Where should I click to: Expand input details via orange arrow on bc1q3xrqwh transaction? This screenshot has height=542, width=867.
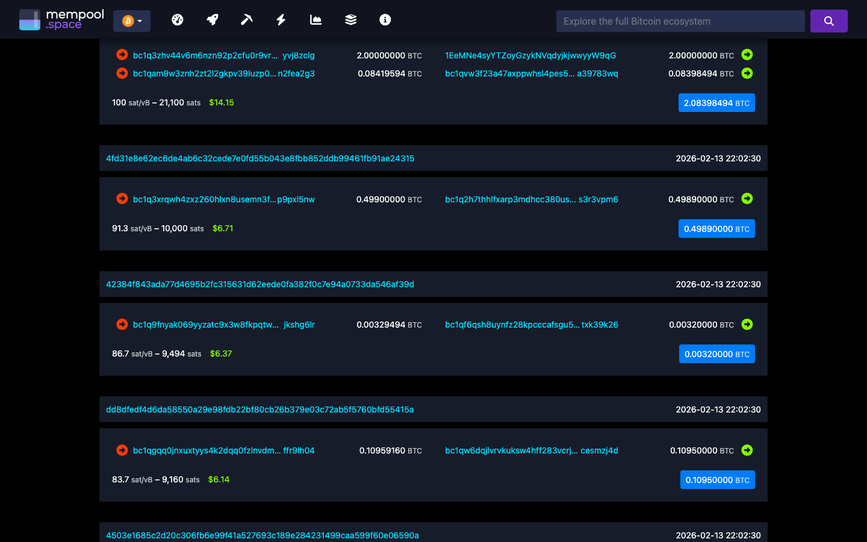click(x=122, y=199)
